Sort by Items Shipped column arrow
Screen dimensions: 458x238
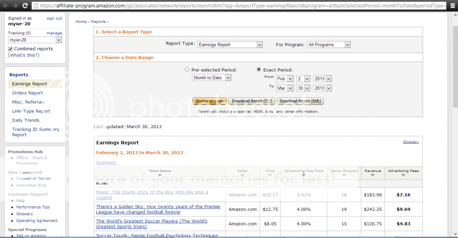tap(344, 175)
